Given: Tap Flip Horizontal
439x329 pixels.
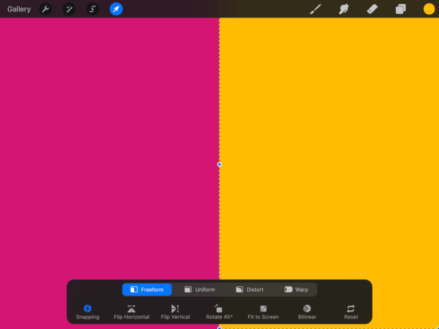Looking at the screenshot, I should click(x=132, y=310).
